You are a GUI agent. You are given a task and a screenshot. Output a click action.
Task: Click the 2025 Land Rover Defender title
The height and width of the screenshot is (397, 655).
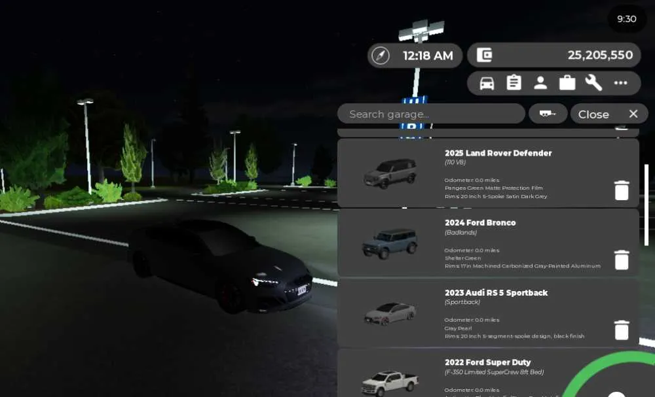coord(498,153)
